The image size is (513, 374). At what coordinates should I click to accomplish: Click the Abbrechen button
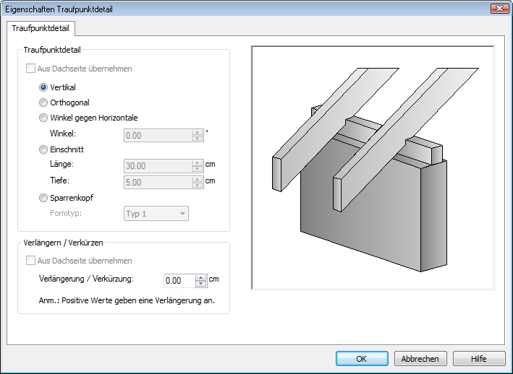(420, 359)
